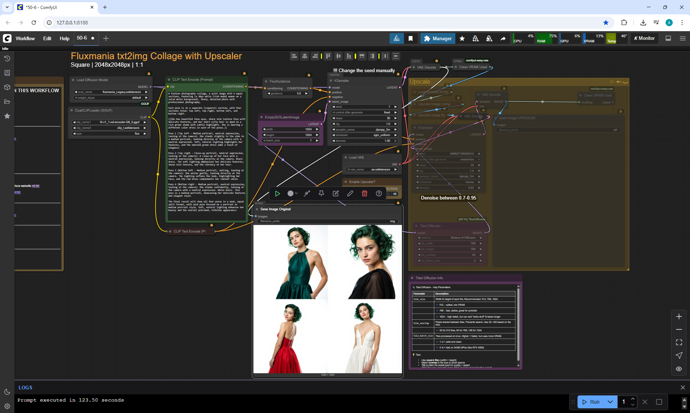This screenshot has width=690, height=413.
Task: Open node help question mark icon
Action: [379, 194]
